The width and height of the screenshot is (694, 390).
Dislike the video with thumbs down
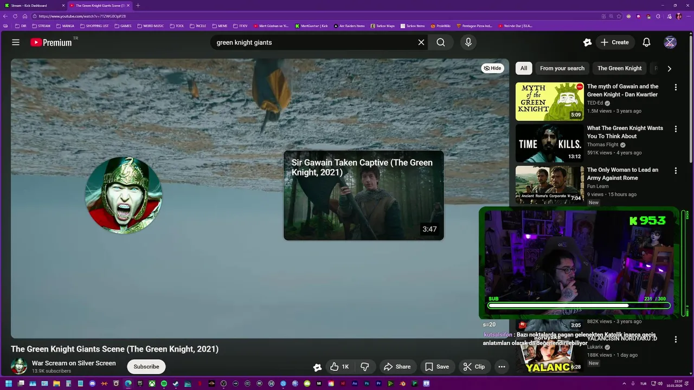pos(365,367)
